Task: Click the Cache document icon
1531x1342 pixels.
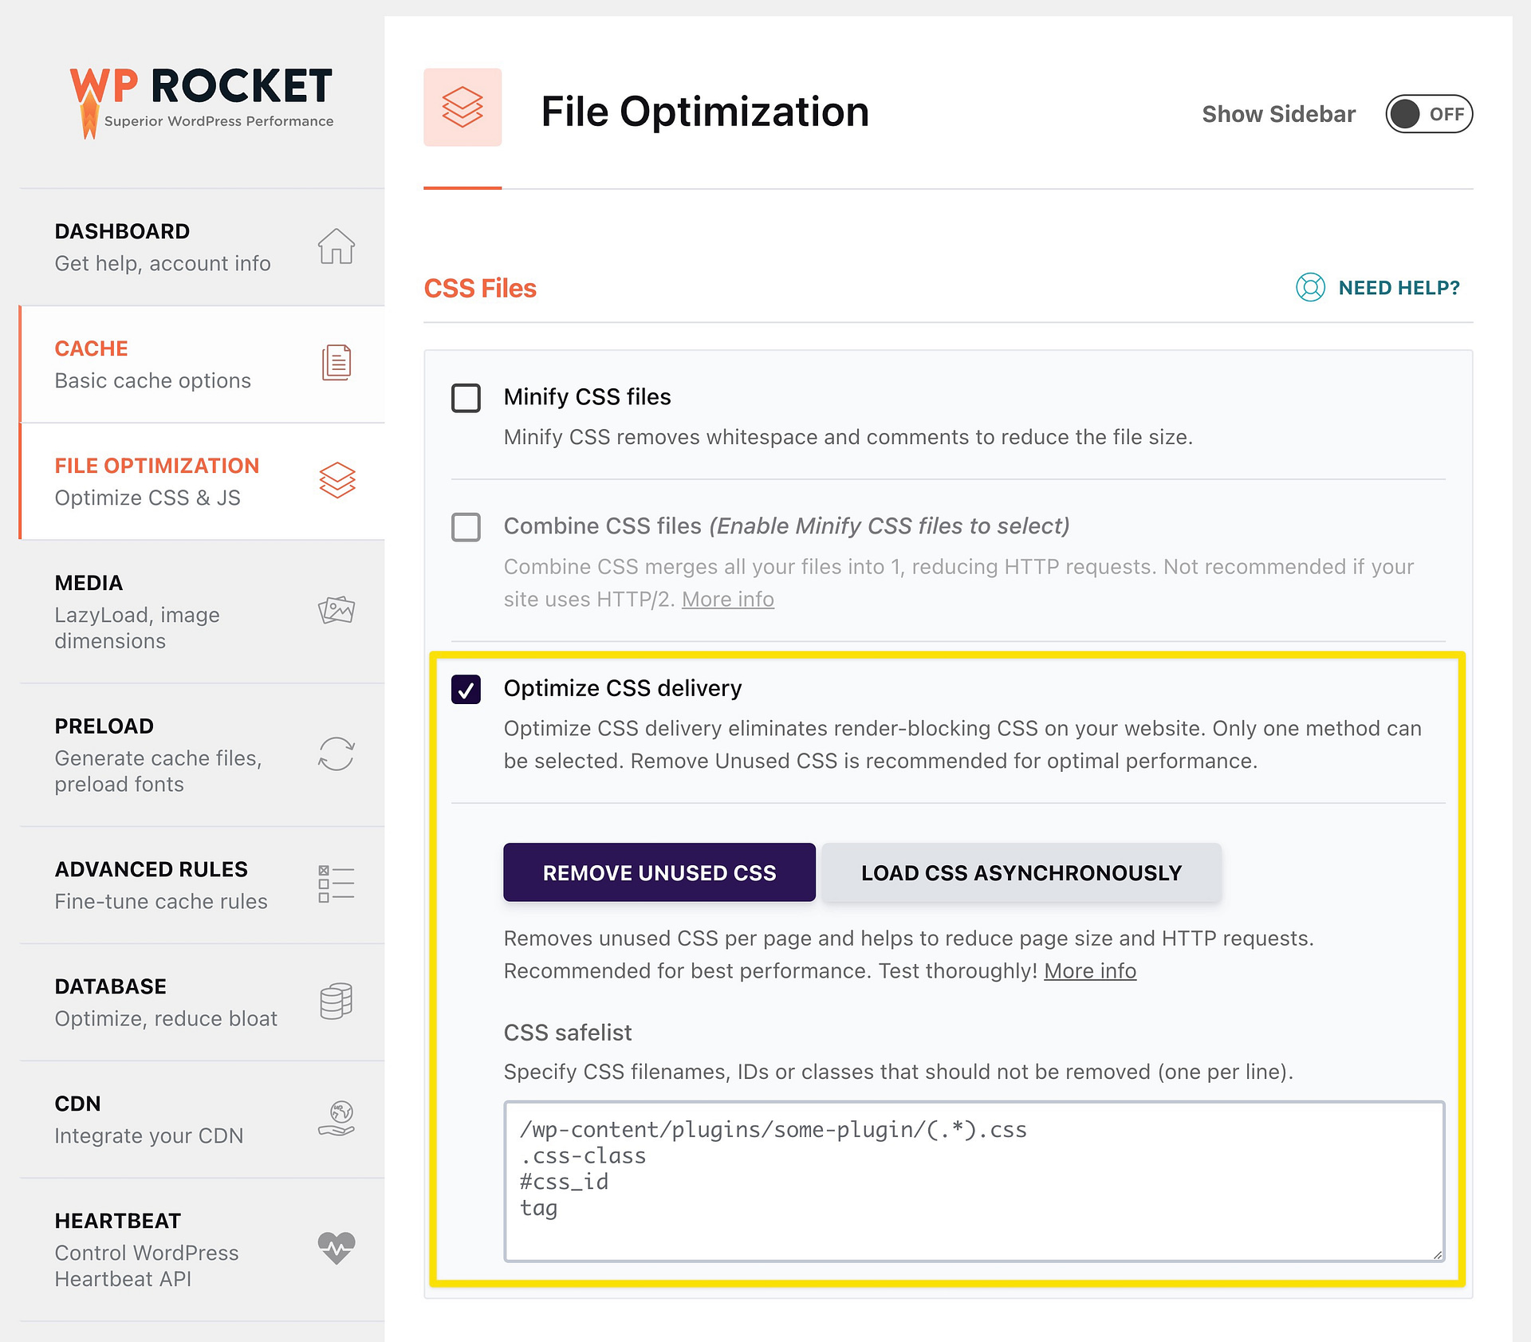Action: (x=337, y=363)
